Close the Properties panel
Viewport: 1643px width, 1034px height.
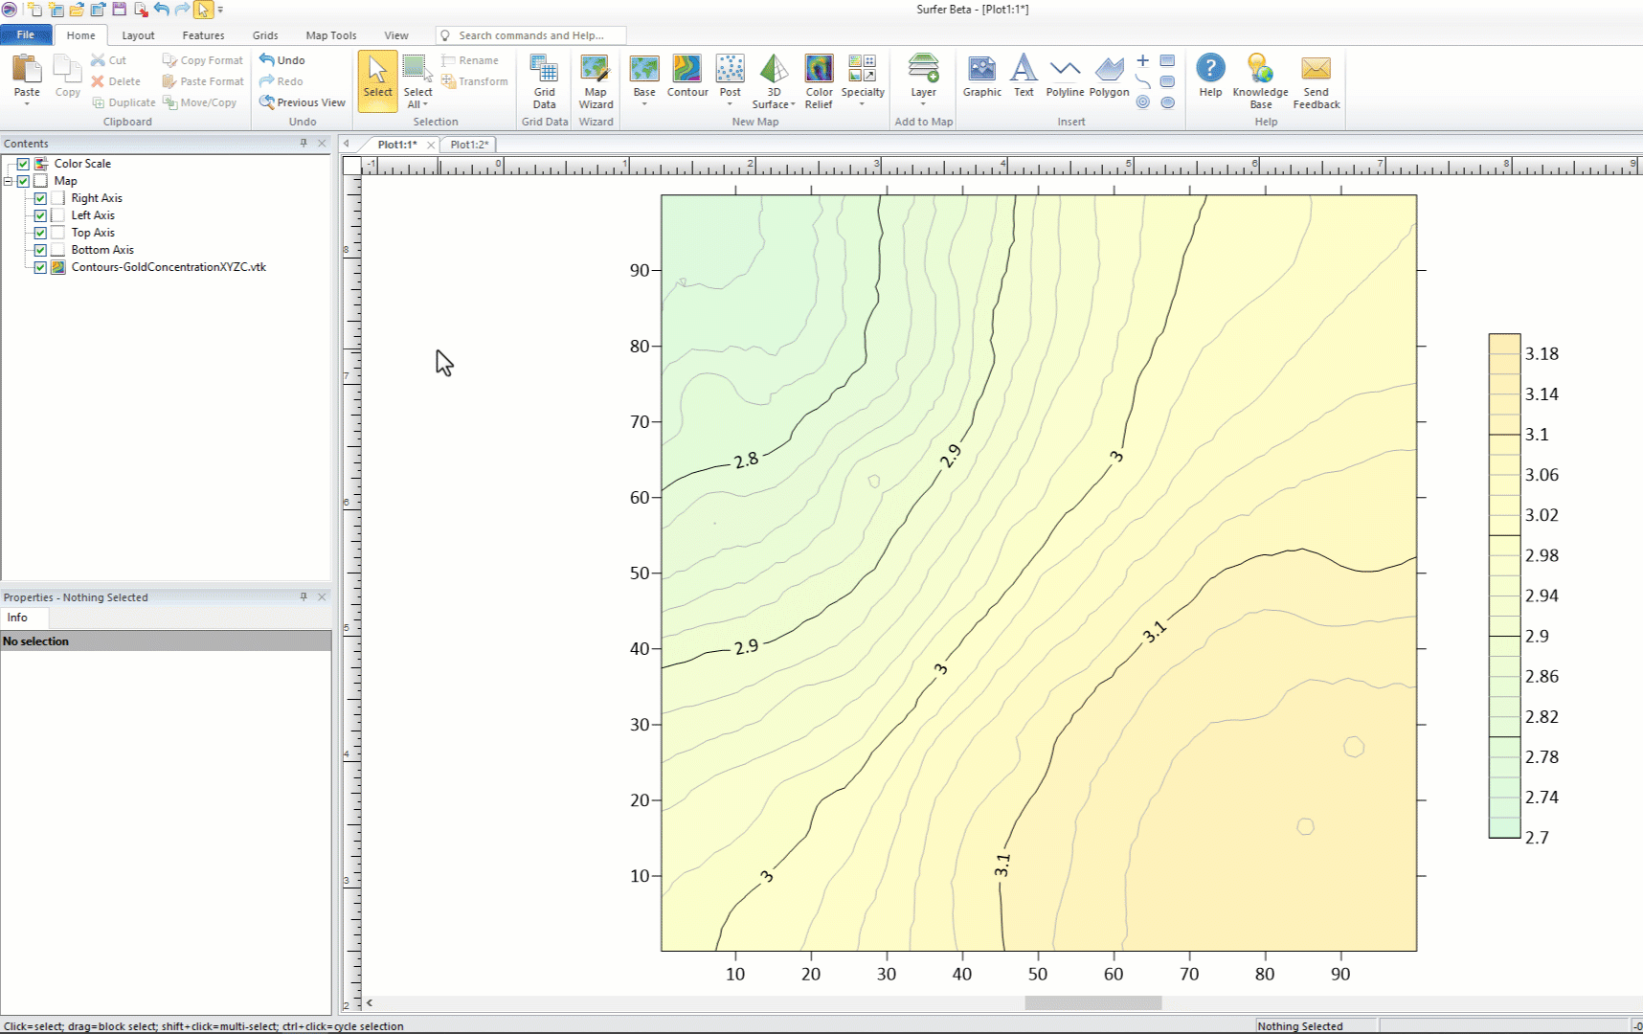tap(322, 596)
